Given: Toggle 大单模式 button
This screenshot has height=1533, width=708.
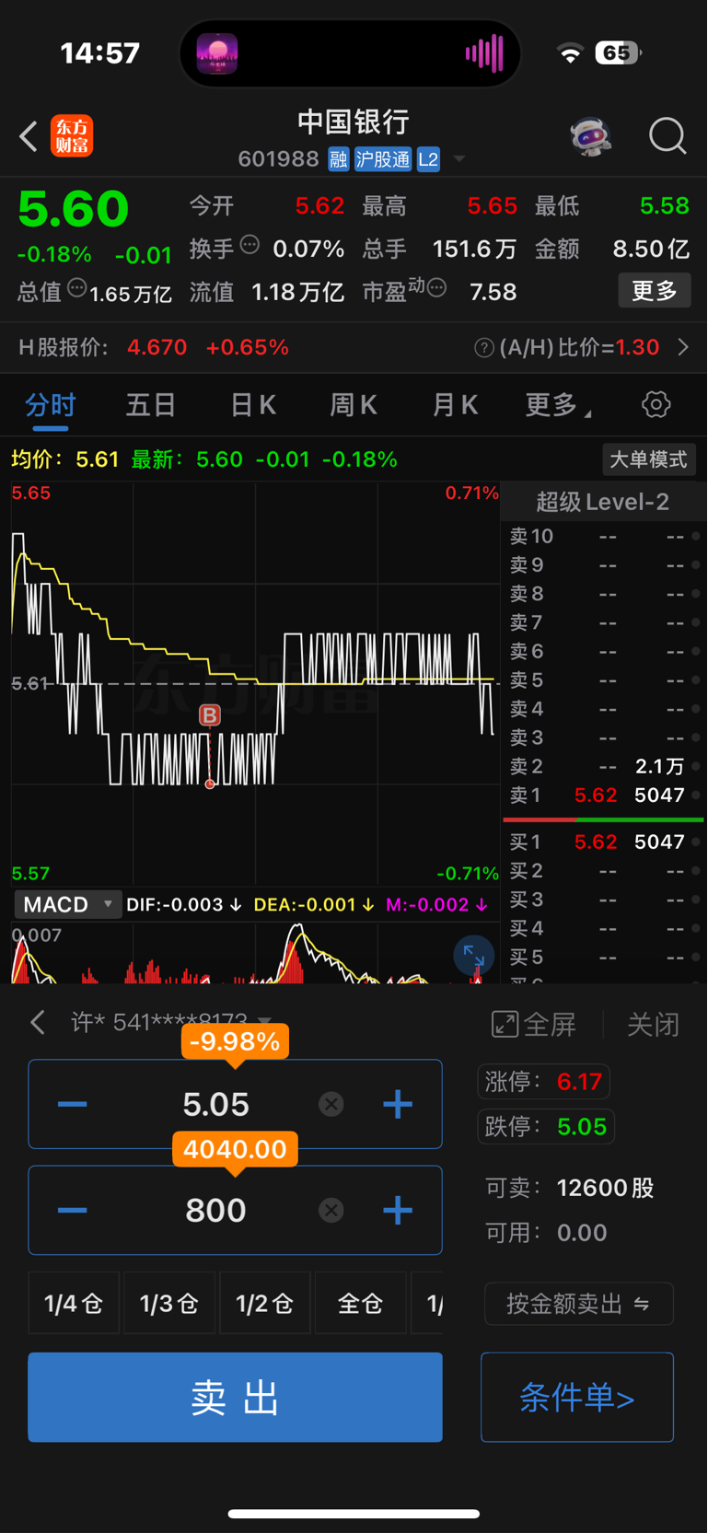Looking at the screenshot, I should pos(648,459).
